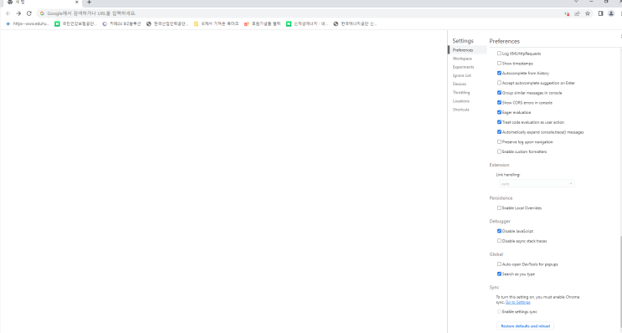This screenshot has height=333, width=622.
Task: Enable Show timestamps checkbox
Action: click(x=500, y=63)
